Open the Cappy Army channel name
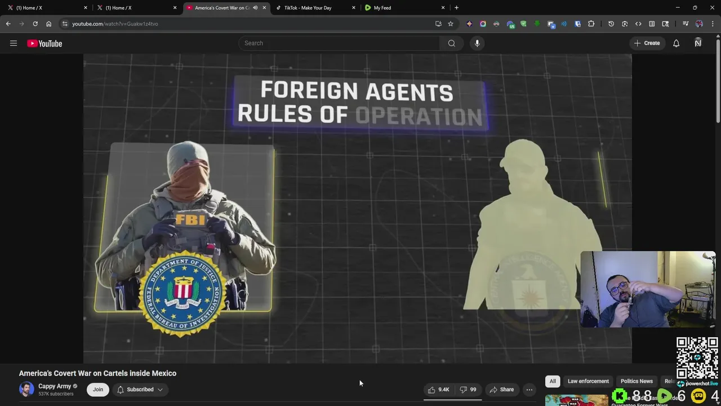 coord(55,386)
